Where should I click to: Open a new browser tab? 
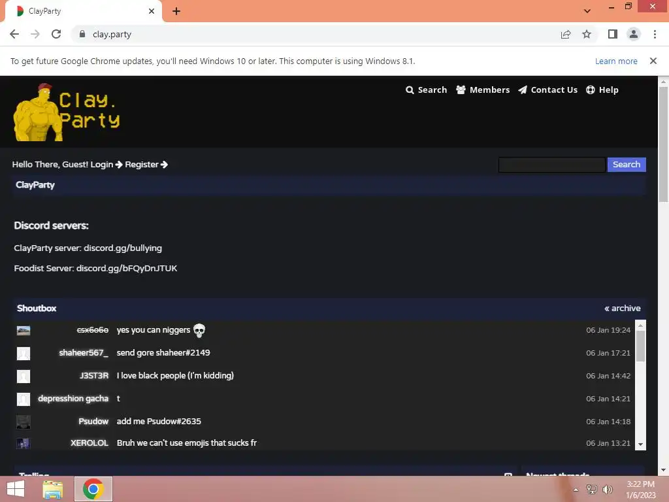point(176,11)
